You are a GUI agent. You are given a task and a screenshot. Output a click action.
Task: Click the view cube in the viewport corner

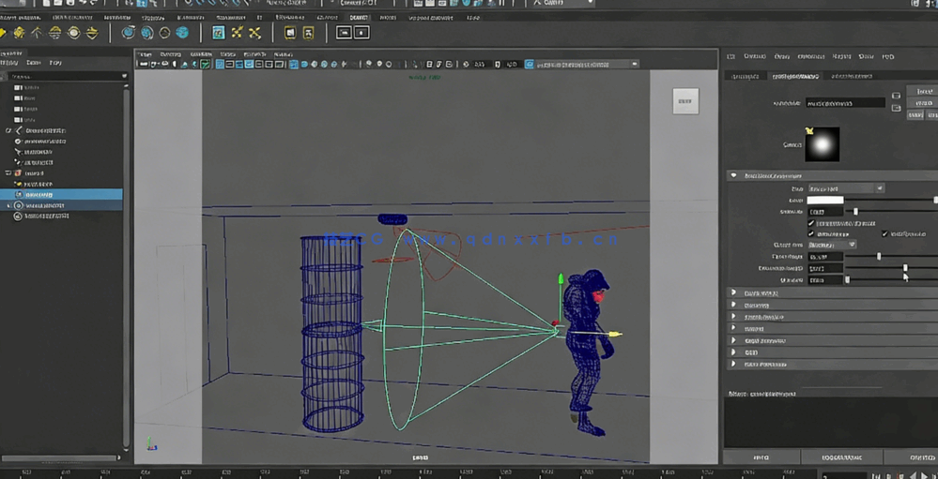coord(685,100)
